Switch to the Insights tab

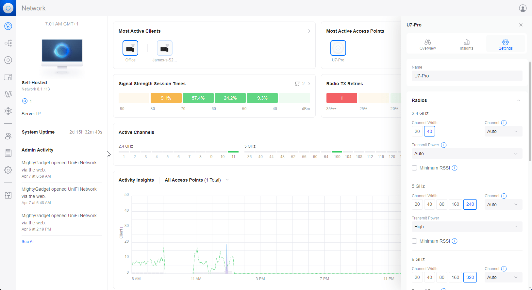[466, 44]
